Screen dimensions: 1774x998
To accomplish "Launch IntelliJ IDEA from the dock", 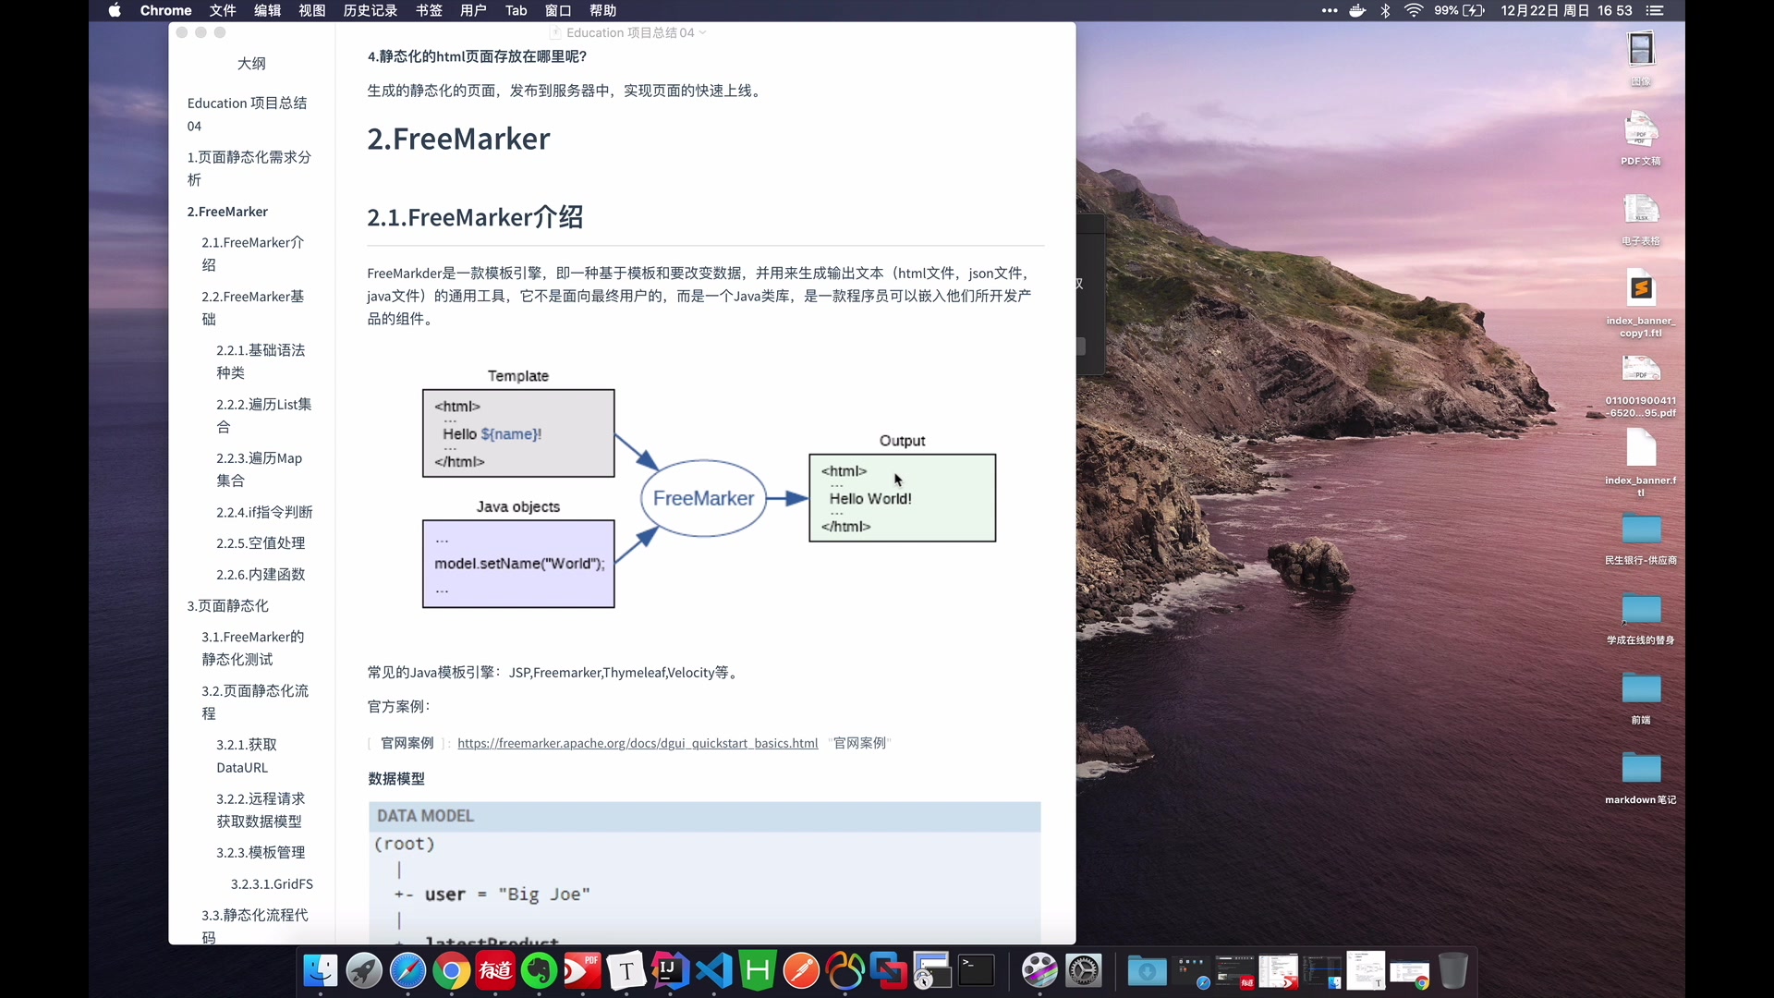I will coord(670,971).
